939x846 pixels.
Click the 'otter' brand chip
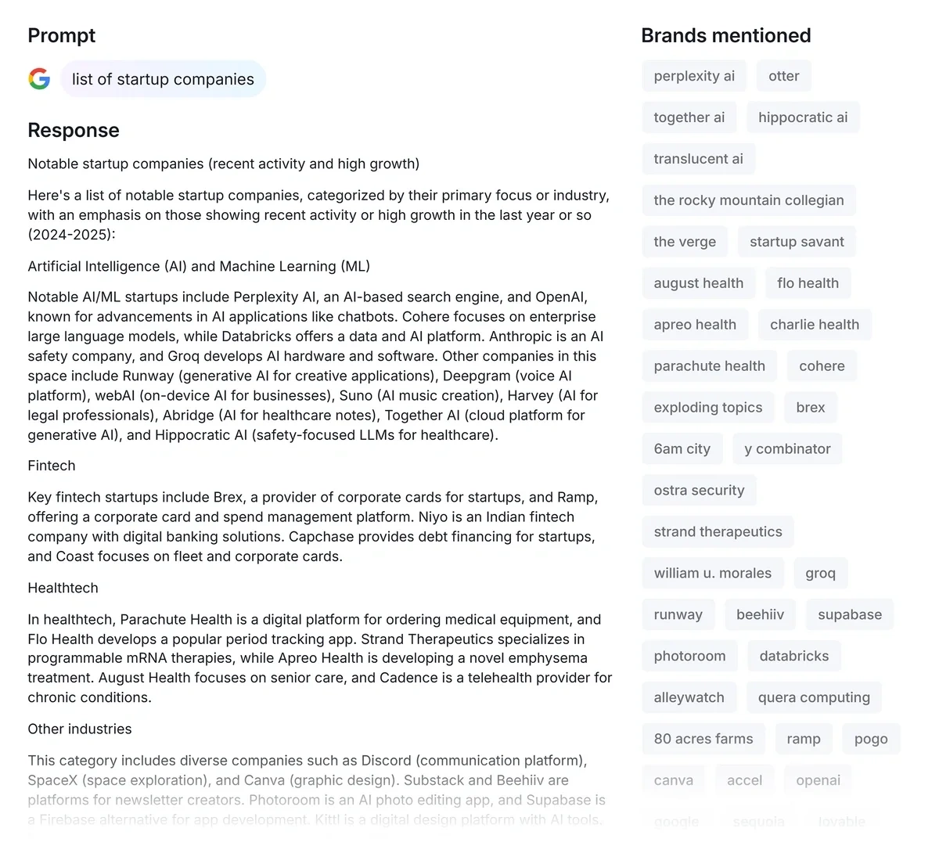pos(783,76)
